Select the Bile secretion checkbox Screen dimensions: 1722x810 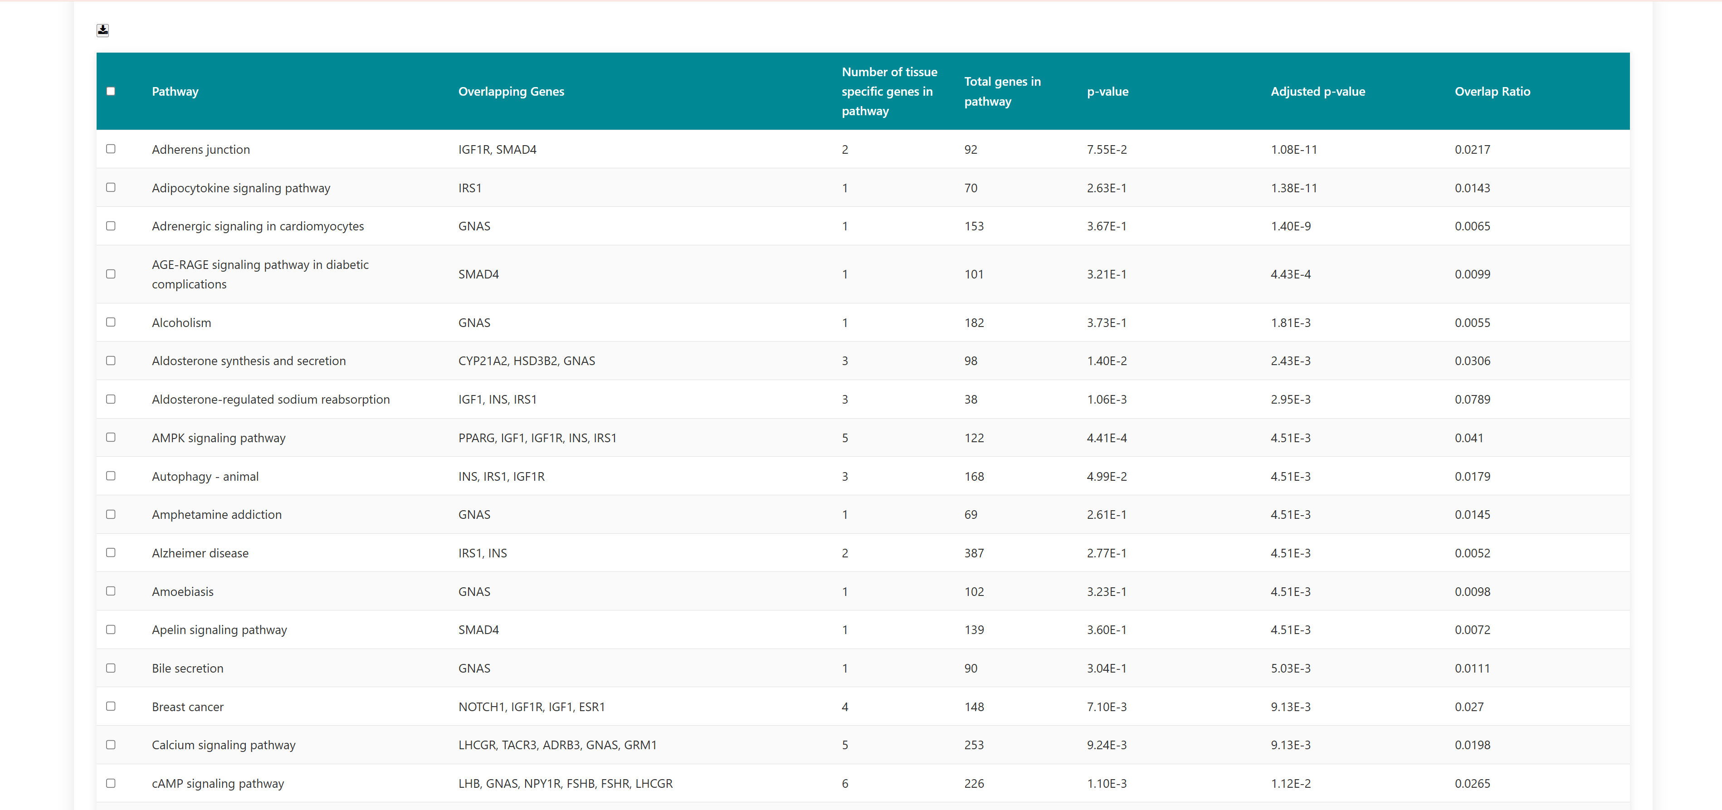111,668
